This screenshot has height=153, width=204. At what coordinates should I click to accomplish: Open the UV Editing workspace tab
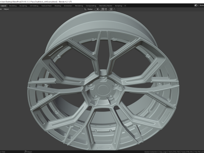click(34, 6)
